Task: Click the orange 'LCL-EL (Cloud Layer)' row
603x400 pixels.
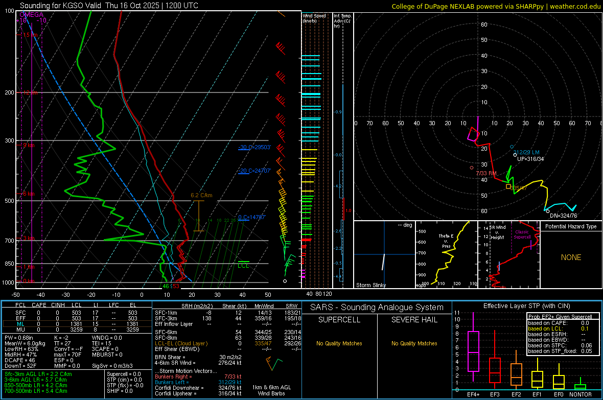Action: tap(228, 343)
